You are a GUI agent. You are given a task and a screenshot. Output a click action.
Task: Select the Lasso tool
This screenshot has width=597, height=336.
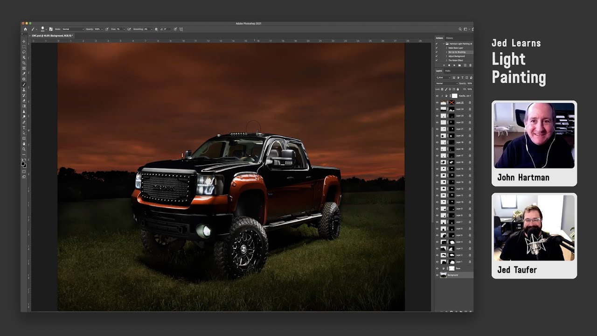[24, 52]
